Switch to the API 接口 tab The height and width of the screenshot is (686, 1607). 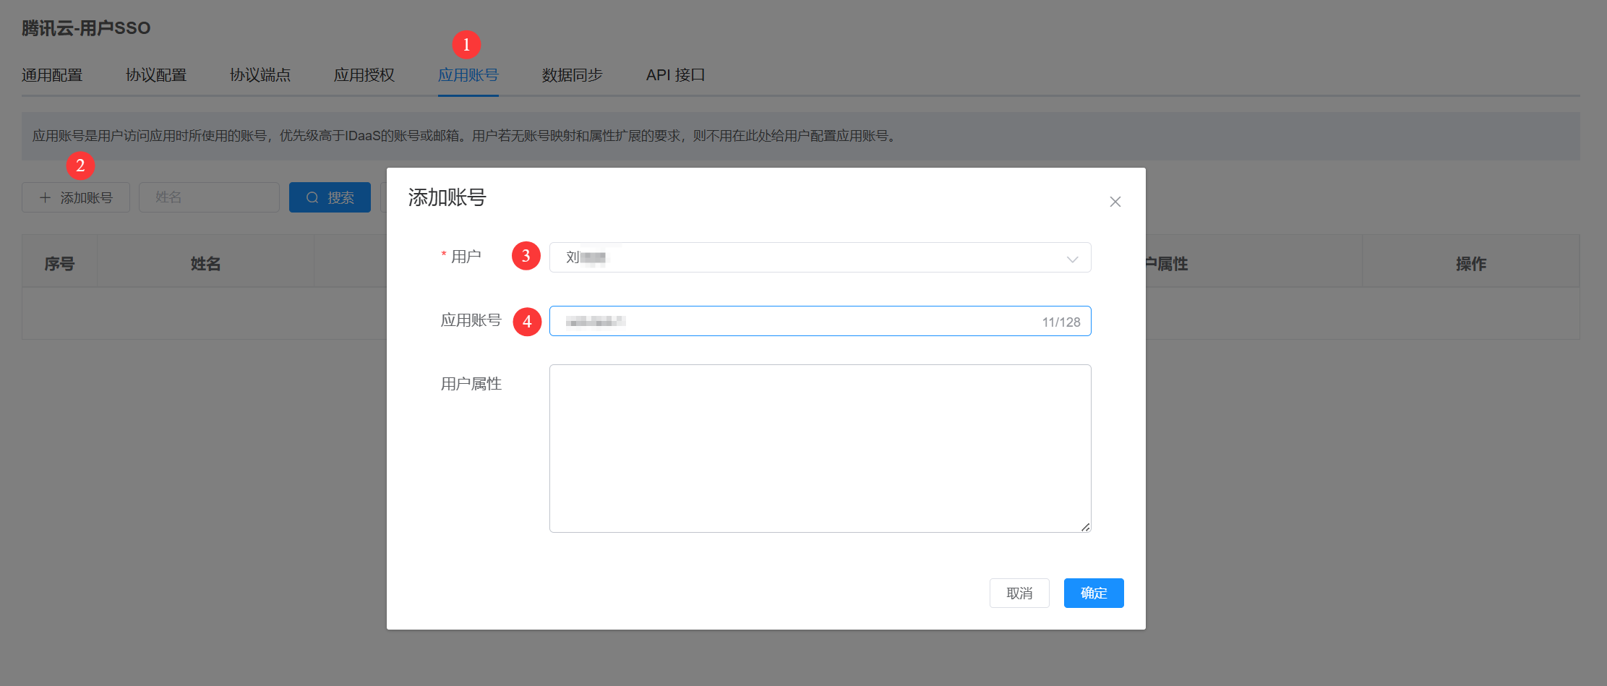pos(675,75)
